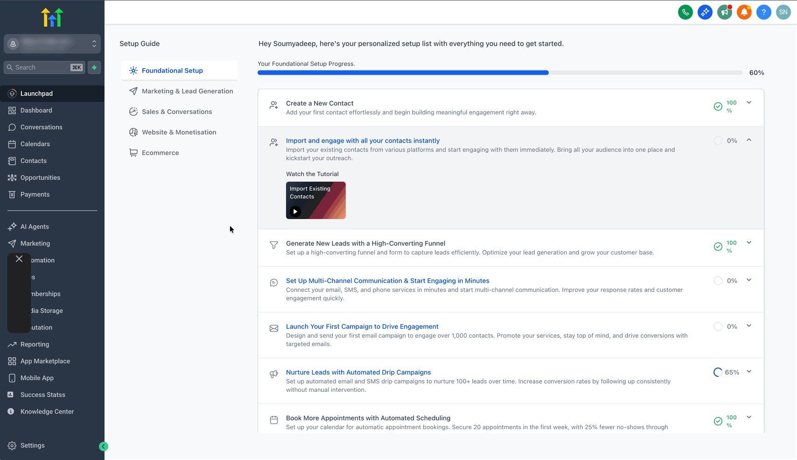This screenshot has height=460, width=797.
Task: Click the green lightning quick actions icon
Action: pyautogui.click(x=94, y=67)
